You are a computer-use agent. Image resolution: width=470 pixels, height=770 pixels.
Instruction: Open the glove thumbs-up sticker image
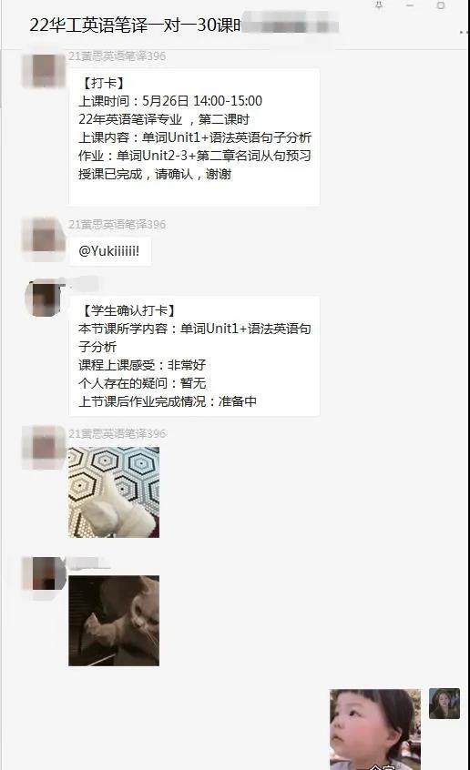114,492
